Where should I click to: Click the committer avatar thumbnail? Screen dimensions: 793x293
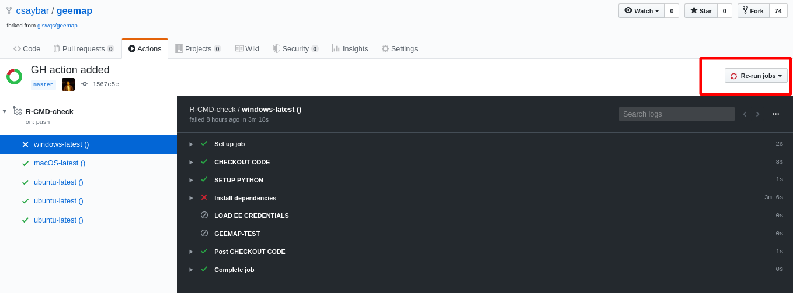(x=68, y=84)
